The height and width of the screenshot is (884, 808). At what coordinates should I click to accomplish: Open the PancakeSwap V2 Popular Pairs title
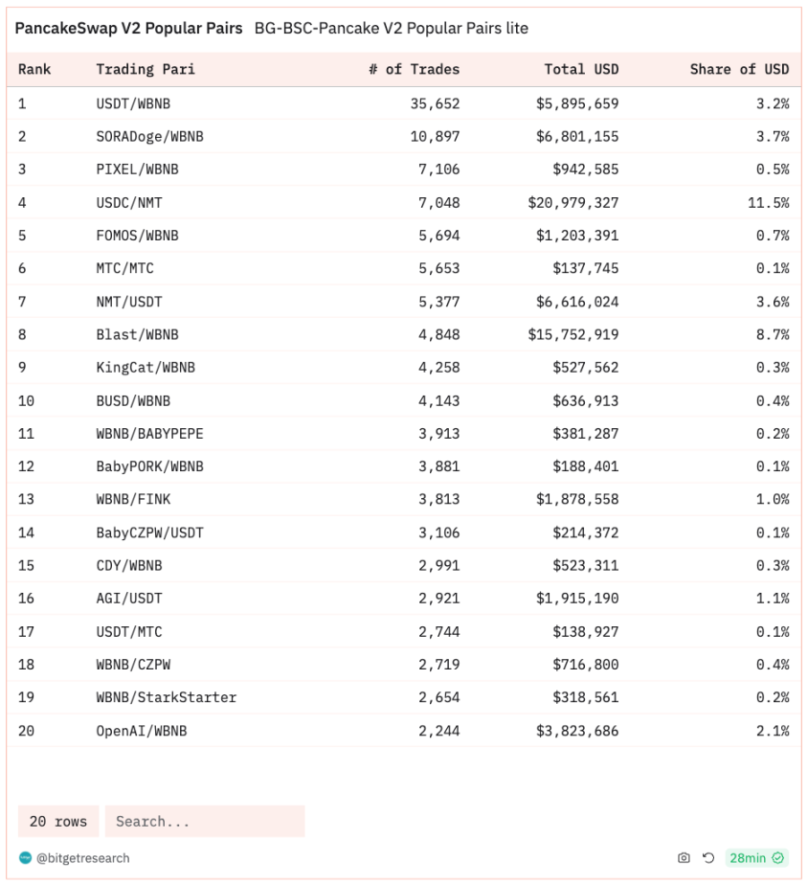[128, 28]
